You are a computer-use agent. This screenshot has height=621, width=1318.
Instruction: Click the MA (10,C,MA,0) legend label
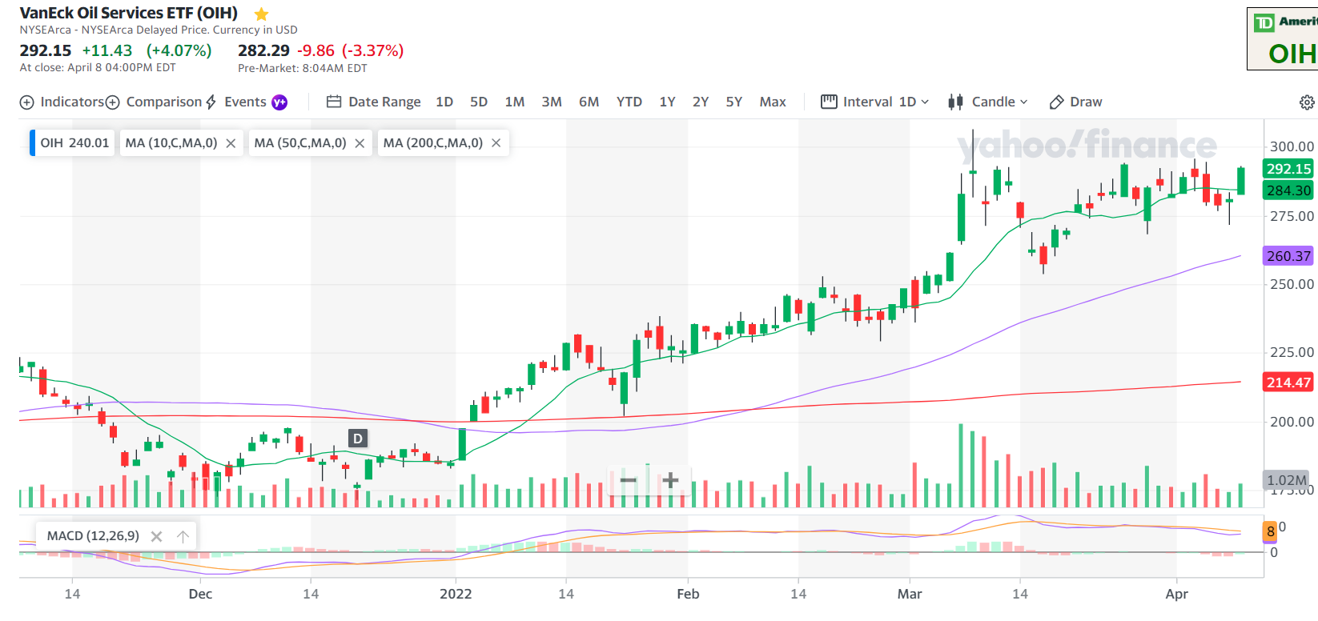(171, 142)
